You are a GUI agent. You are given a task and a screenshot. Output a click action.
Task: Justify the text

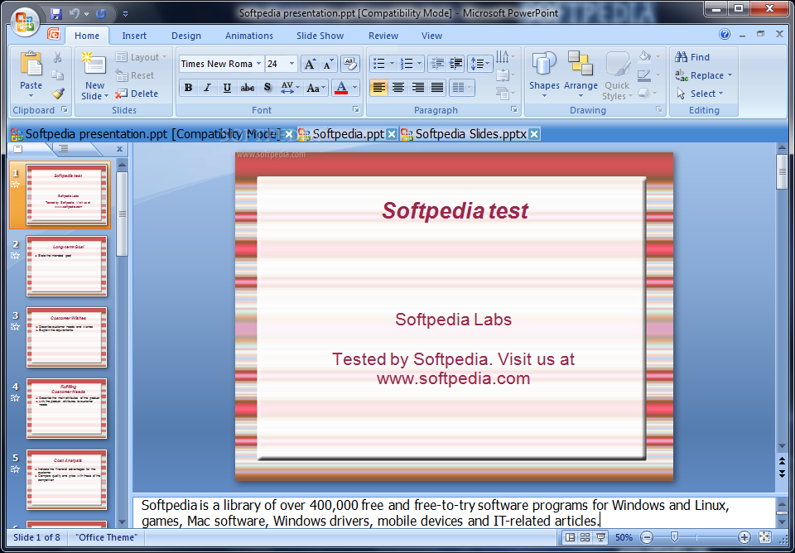[x=437, y=88]
